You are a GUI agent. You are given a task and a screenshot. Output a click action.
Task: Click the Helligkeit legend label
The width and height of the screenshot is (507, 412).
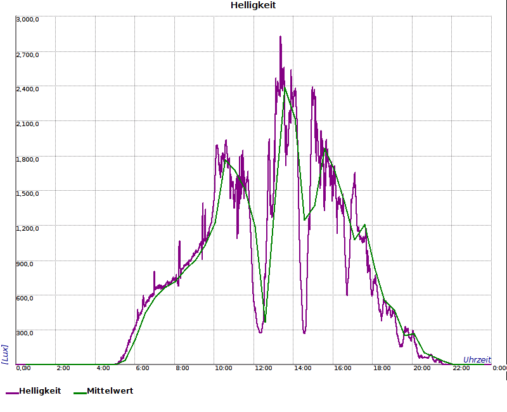pos(40,391)
